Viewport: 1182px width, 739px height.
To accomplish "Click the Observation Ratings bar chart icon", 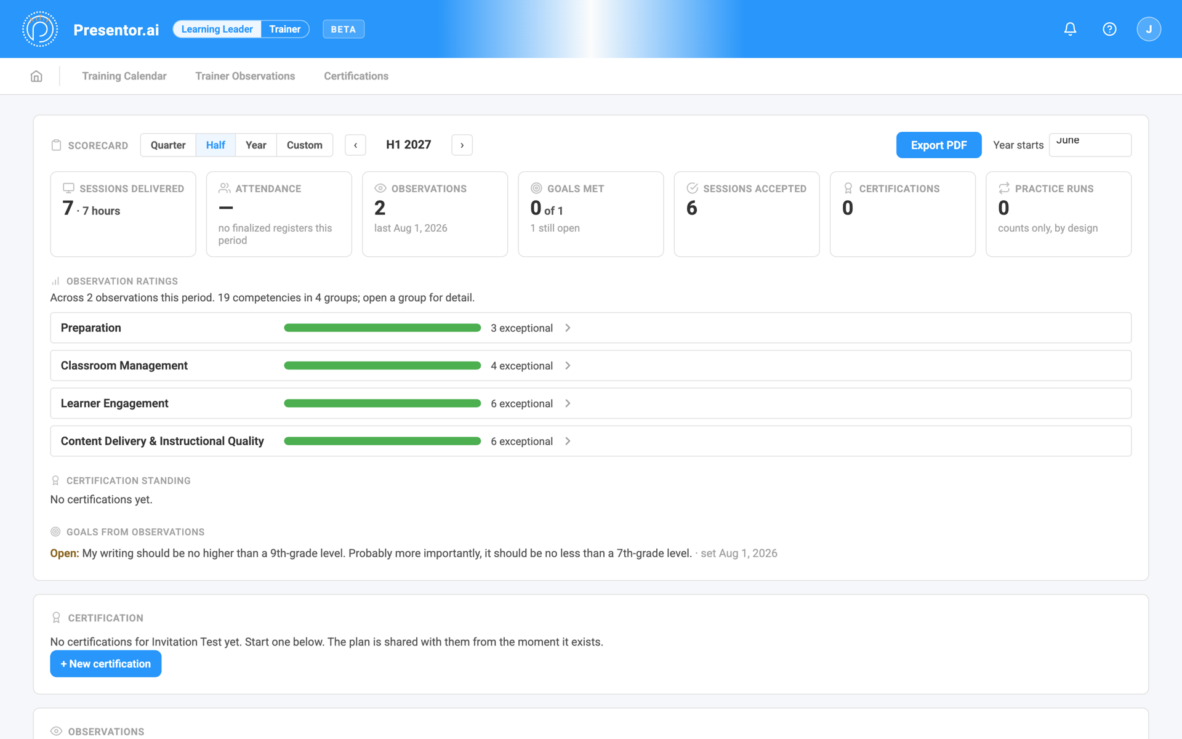I will tap(55, 281).
